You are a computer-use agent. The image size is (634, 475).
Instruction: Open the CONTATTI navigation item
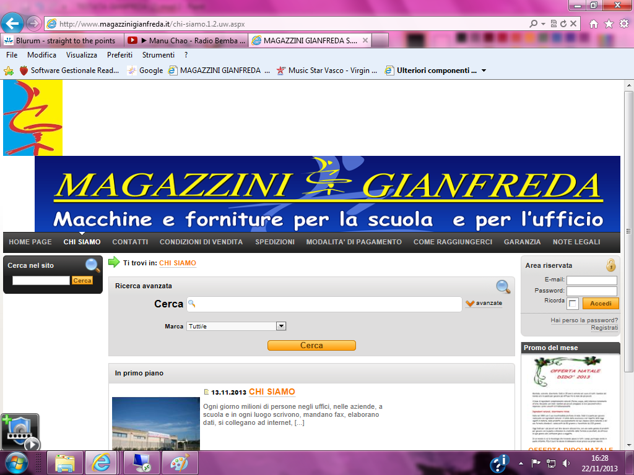pyautogui.click(x=130, y=242)
